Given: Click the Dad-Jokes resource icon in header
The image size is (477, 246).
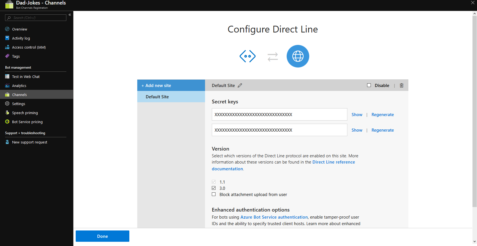Looking at the screenshot, I should click(9, 5).
